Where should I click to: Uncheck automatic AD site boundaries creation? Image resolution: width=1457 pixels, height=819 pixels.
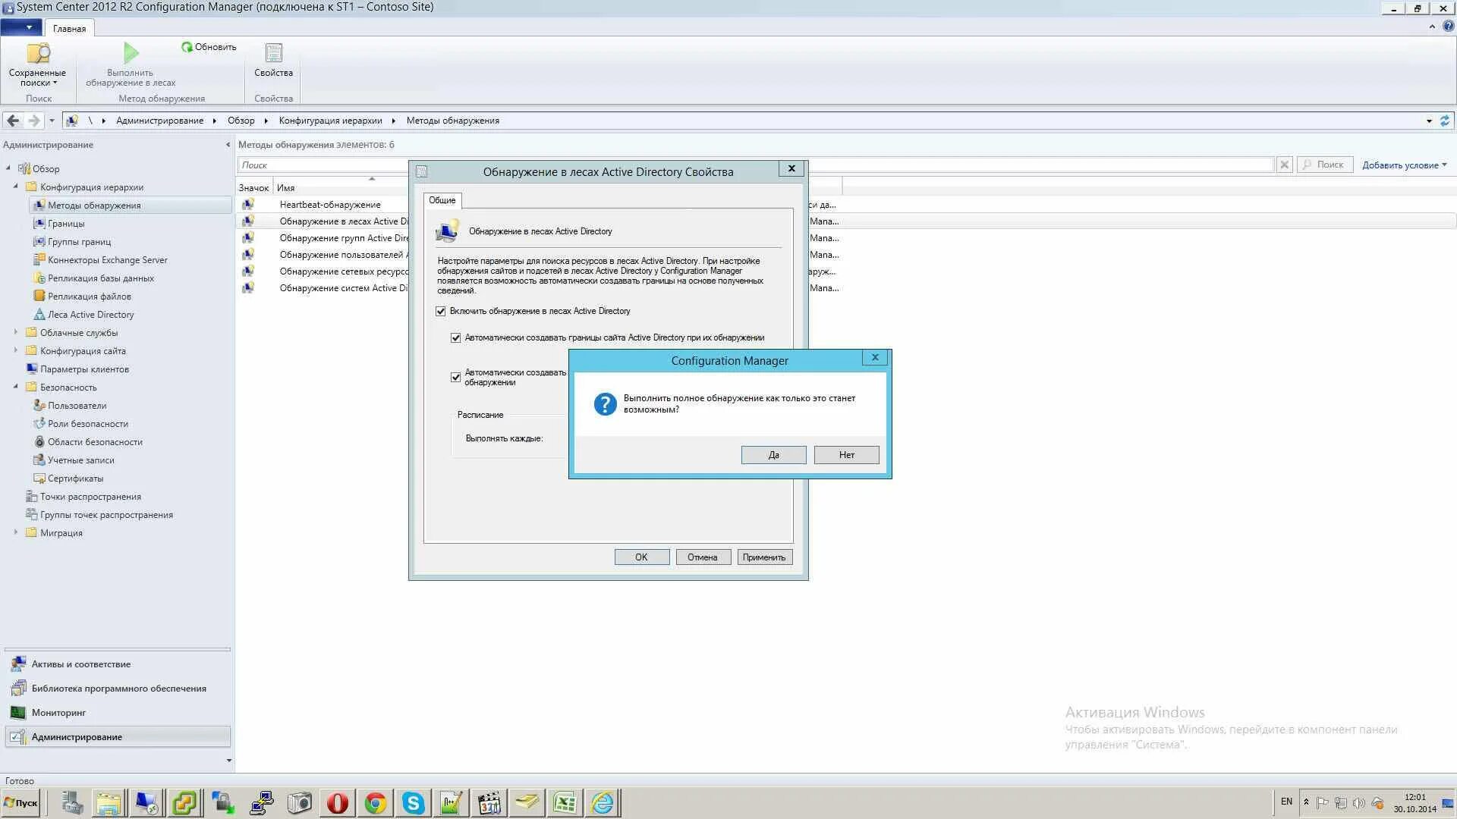tap(456, 338)
